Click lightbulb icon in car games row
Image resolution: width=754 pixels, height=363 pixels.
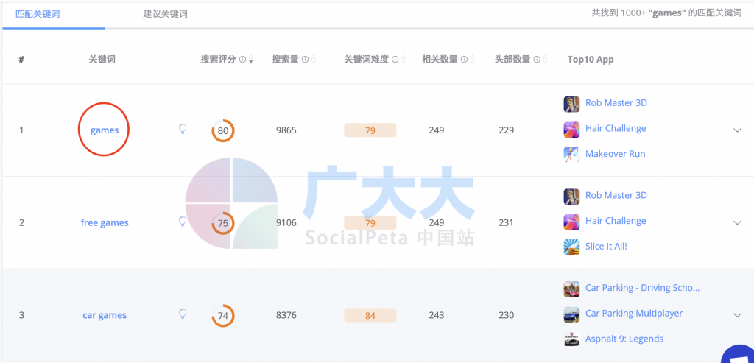[x=183, y=314]
